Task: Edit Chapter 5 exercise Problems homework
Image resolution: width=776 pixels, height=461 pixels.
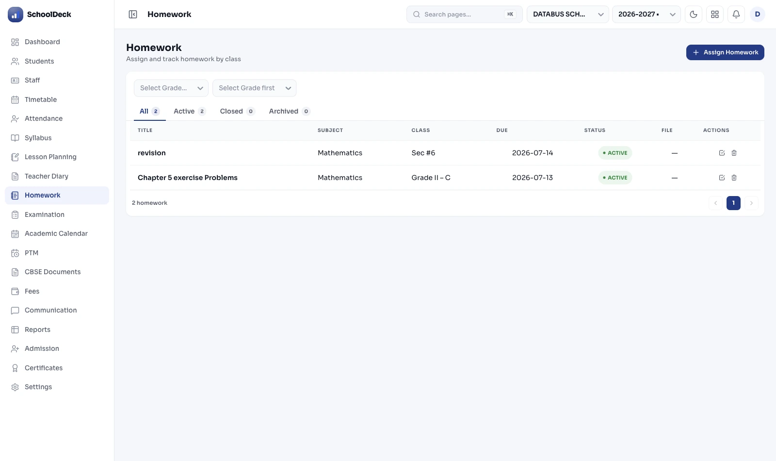Action: (722, 178)
